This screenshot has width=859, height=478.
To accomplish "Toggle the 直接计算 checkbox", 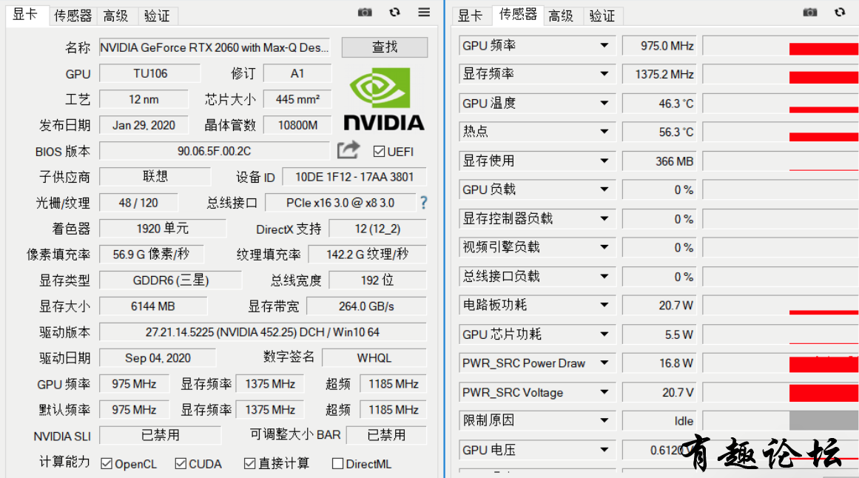I will point(250,464).
